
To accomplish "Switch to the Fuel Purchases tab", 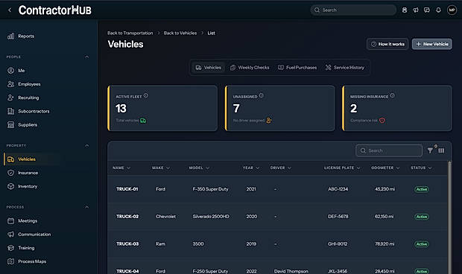I will coord(297,68).
